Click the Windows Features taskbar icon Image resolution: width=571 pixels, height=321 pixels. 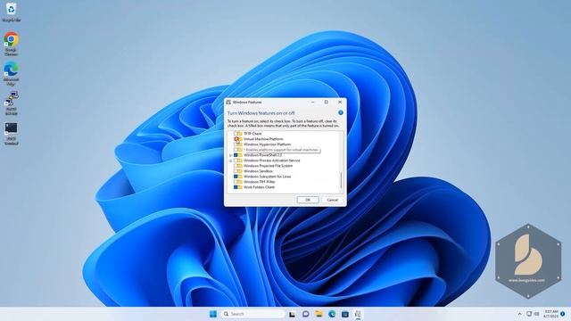pos(358,314)
